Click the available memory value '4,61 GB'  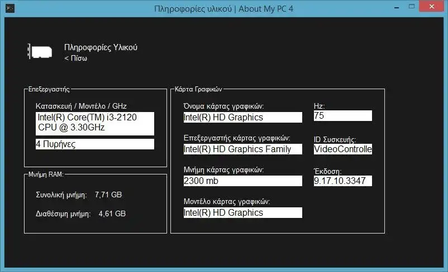pos(112,213)
